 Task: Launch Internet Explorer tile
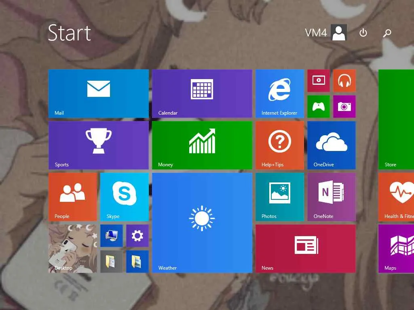tap(280, 93)
